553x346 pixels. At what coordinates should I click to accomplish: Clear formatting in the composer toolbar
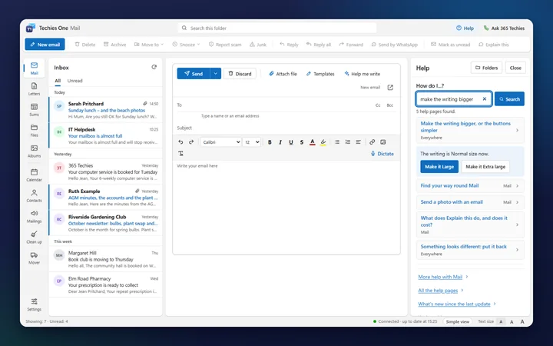(x=181, y=153)
